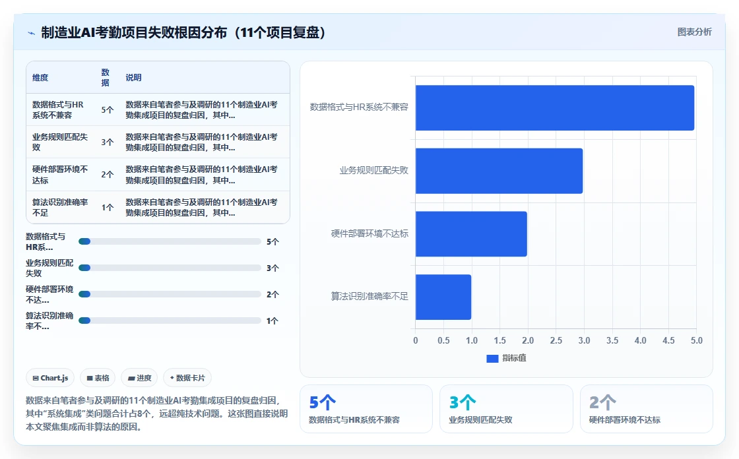
Task: Click the 数据 column header
Action: click(x=106, y=78)
